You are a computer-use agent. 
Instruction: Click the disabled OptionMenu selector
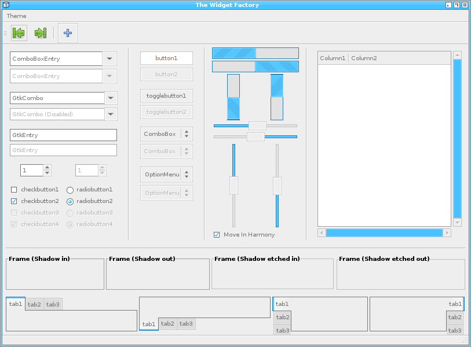coord(166,193)
